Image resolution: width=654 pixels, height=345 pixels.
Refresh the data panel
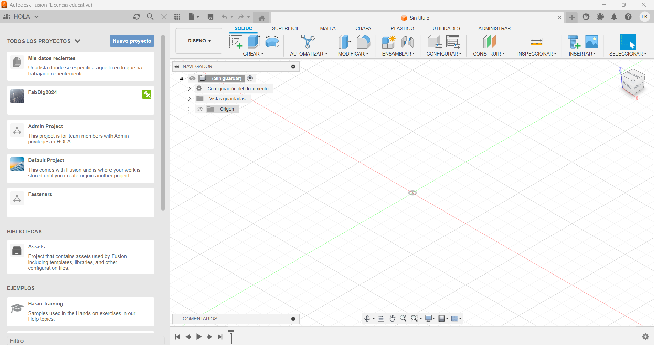[137, 17]
